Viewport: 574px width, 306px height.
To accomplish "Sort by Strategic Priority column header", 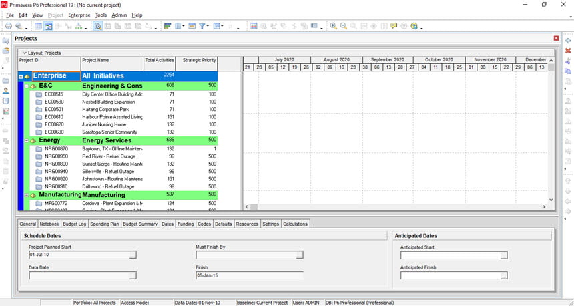I will point(197,63).
